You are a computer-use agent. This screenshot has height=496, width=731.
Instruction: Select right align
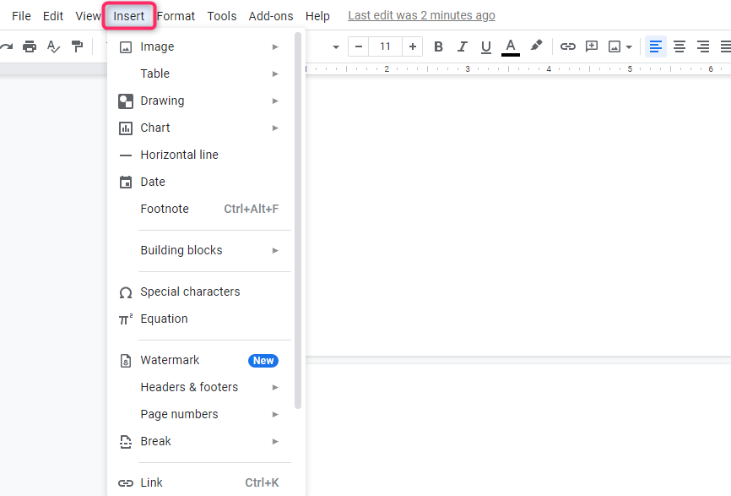click(x=703, y=46)
